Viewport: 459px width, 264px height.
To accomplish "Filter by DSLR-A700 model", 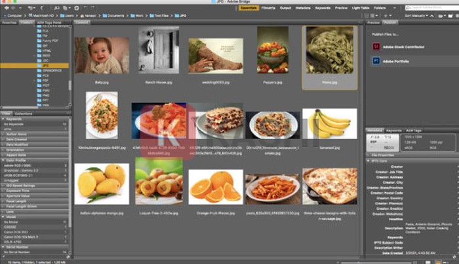I will [x=35, y=242].
